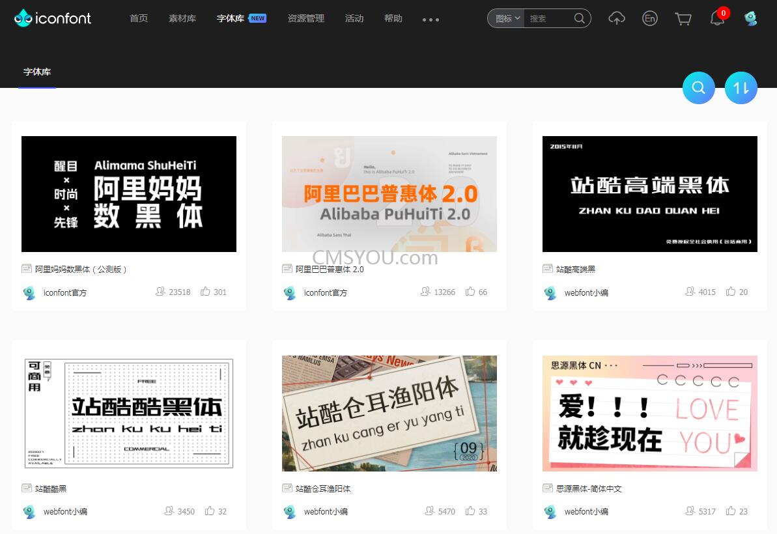Image resolution: width=777 pixels, height=534 pixels.
Task: Open zhan ku cang er yu yang ti thumbnail
Action: pyautogui.click(x=389, y=413)
